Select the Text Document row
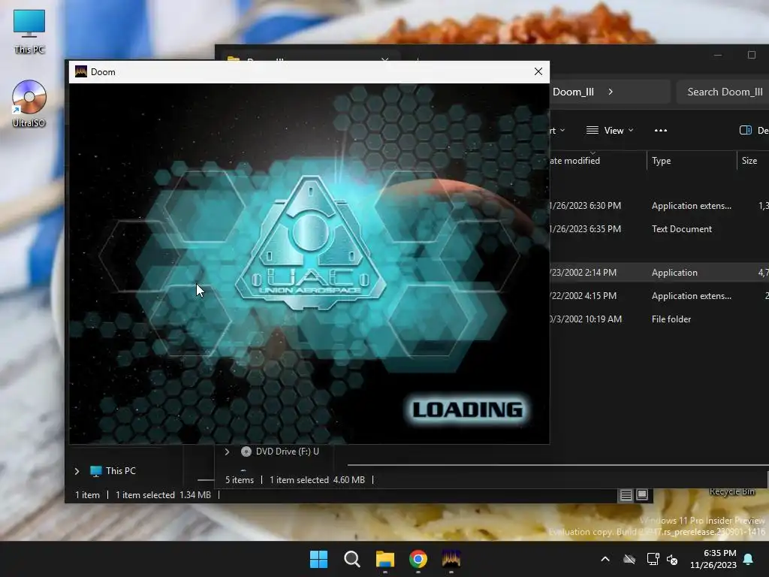The image size is (769, 577). 659,229
